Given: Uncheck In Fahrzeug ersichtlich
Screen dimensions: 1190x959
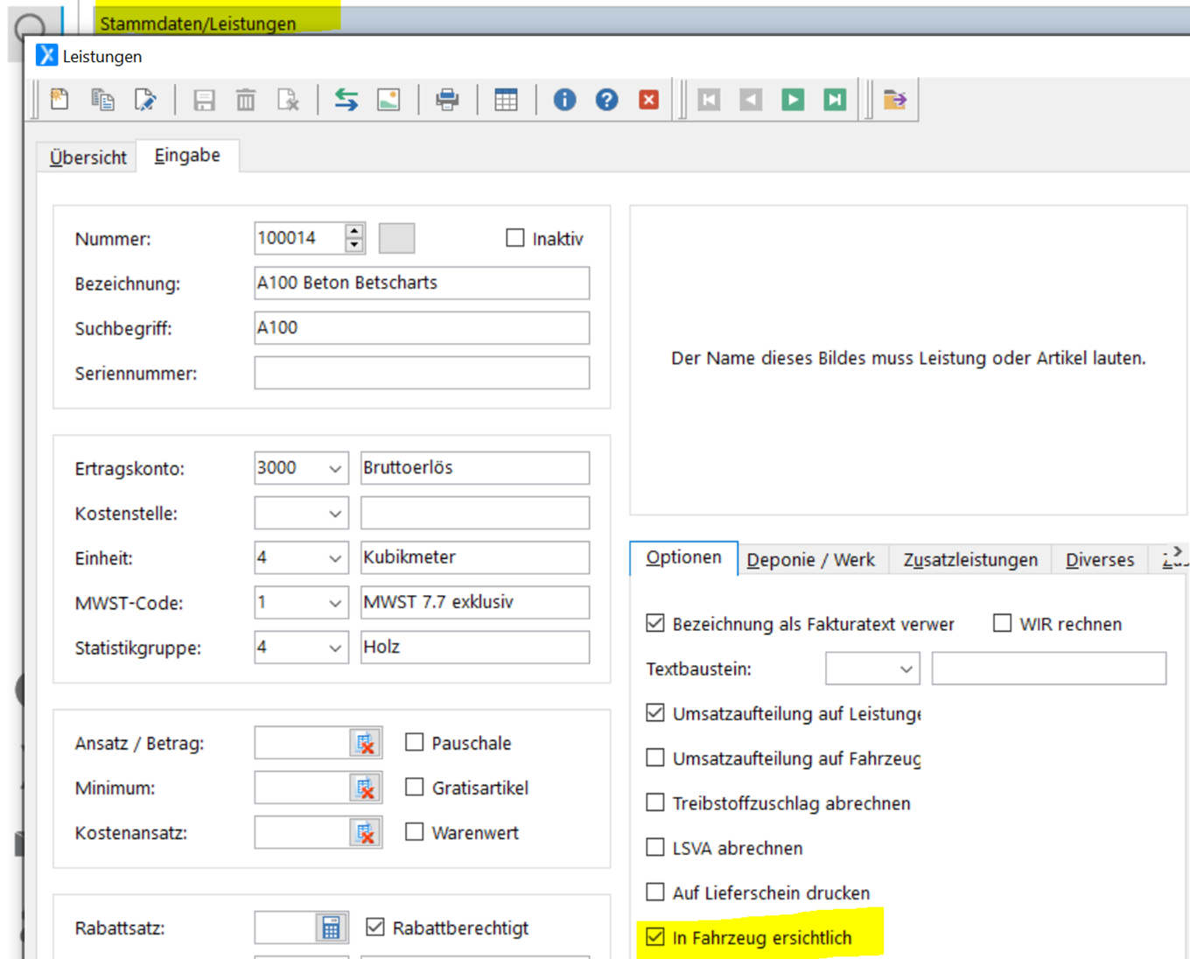Looking at the screenshot, I should (655, 937).
